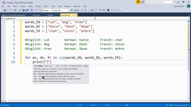Click the yellow notifications filter flag icon
The image size is (191, 107).
tap(138, 2)
